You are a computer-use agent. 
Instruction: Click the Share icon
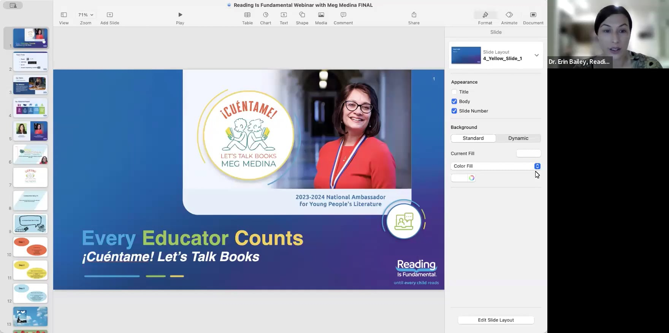point(414,15)
